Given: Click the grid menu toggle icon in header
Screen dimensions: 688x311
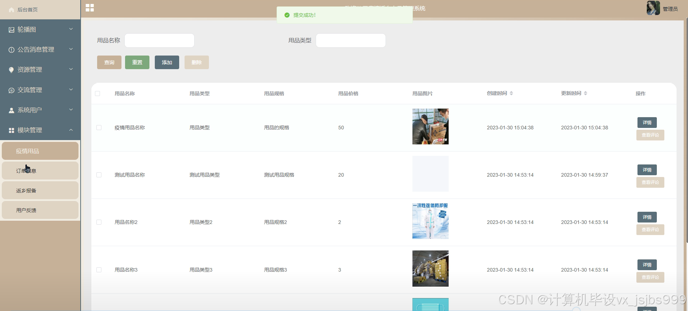Looking at the screenshot, I should 90,8.
